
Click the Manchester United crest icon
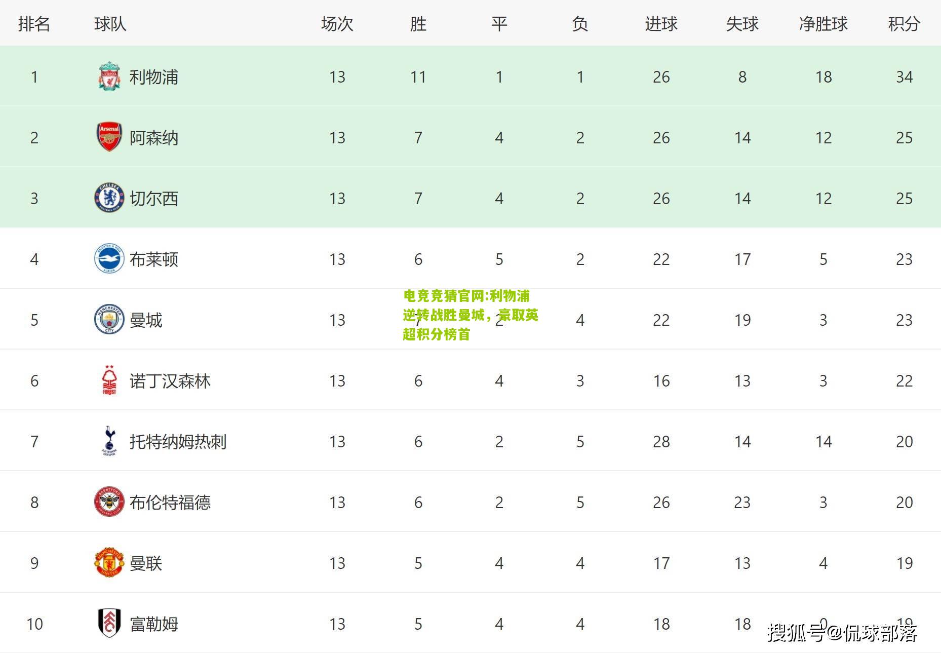(x=109, y=562)
